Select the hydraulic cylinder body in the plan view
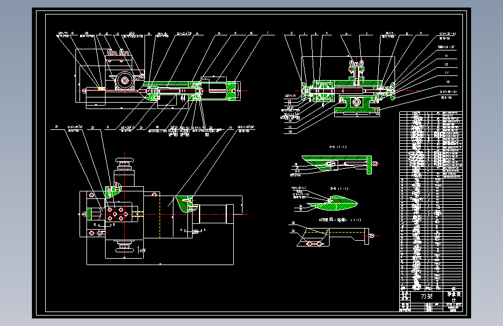 (x=213, y=214)
